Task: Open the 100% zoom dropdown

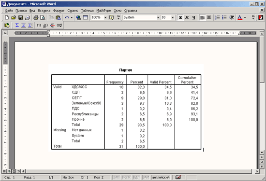Action: pos(105,17)
